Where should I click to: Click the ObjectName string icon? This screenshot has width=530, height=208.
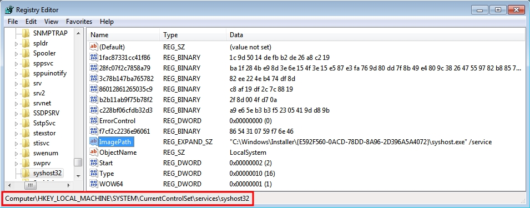tap(94, 153)
